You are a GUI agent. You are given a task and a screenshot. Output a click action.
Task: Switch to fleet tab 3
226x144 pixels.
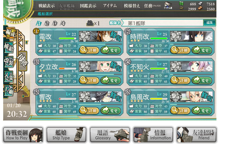(x=55, y=23)
